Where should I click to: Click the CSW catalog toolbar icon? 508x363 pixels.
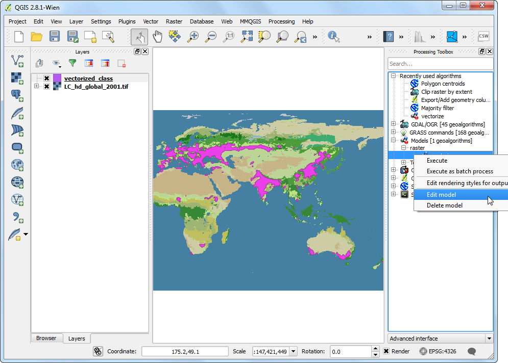[x=483, y=36]
